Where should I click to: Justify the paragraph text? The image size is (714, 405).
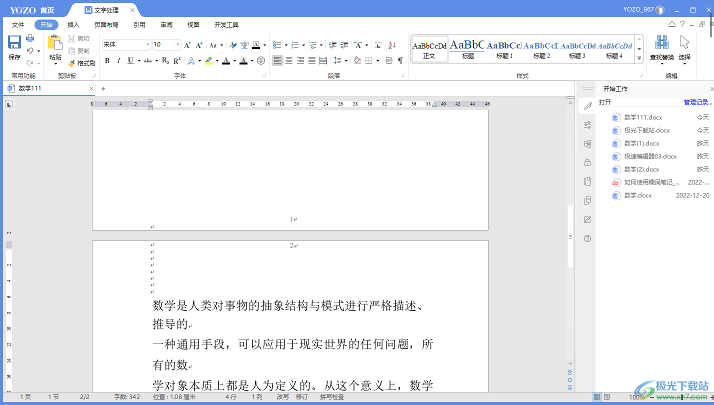pos(312,60)
